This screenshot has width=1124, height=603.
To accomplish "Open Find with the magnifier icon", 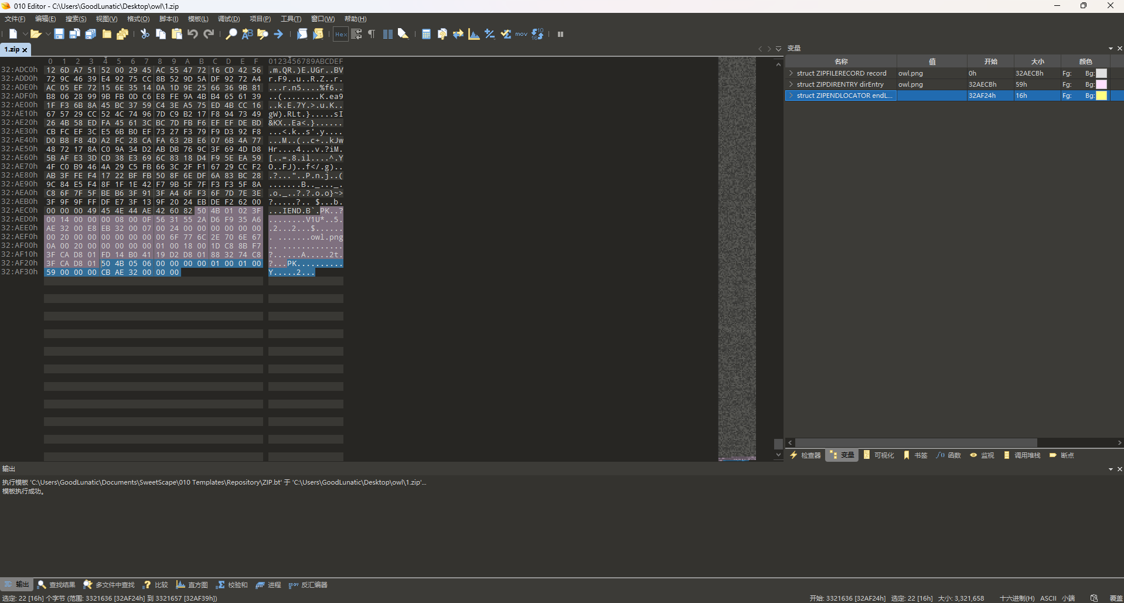I will pyautogui.click(x=231, y=34).
